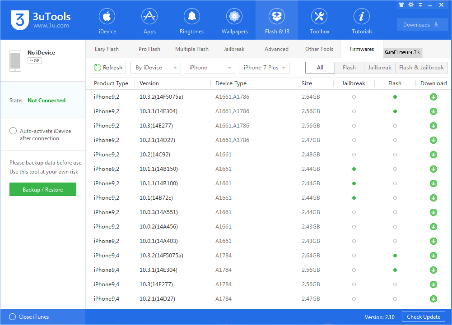Download iPhone9,2 10.2(14C92) firmware
The width and height of the screenshot is (452, 325).
[x=433, y=155]
